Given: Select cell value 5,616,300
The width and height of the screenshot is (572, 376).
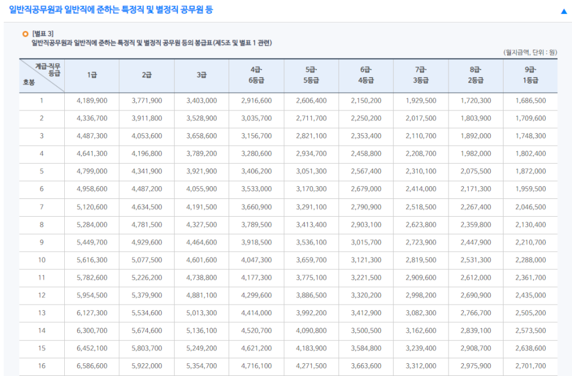Looking at the screenshot, I should (92, 260).
